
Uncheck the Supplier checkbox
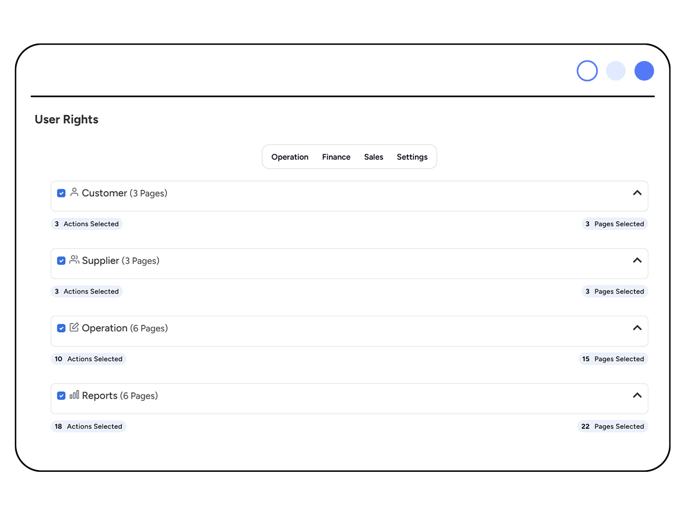[61, 261]
